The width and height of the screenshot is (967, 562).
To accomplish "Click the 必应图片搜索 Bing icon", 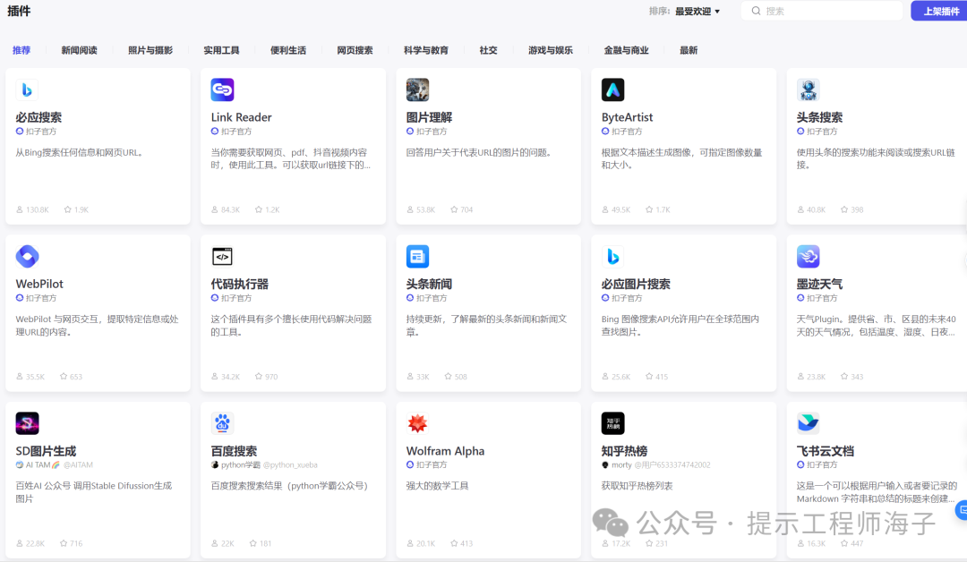I will [612, 256].
